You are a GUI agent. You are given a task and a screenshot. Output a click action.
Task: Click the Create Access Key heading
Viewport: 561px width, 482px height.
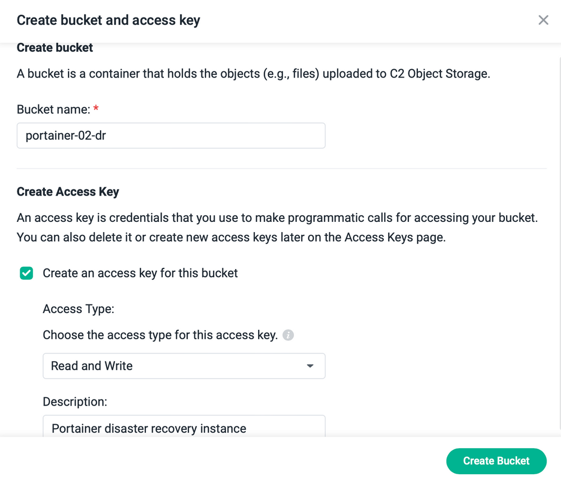coord(68,192)
